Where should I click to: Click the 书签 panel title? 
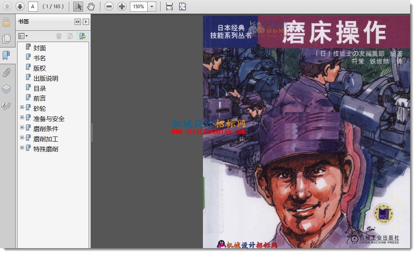tap(23, 21)
